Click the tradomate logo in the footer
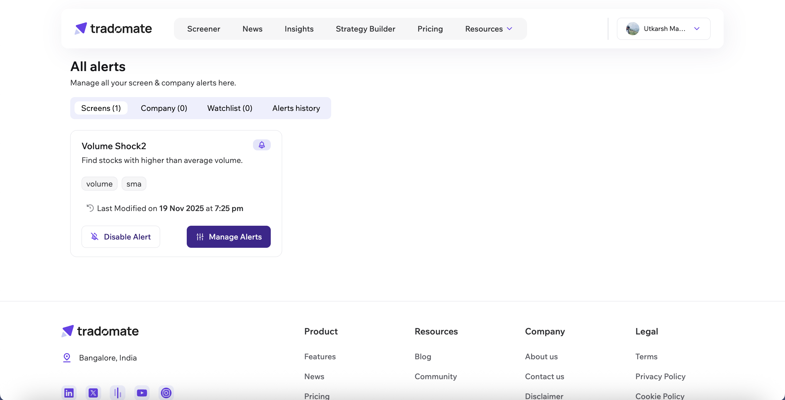 (100, 331)
